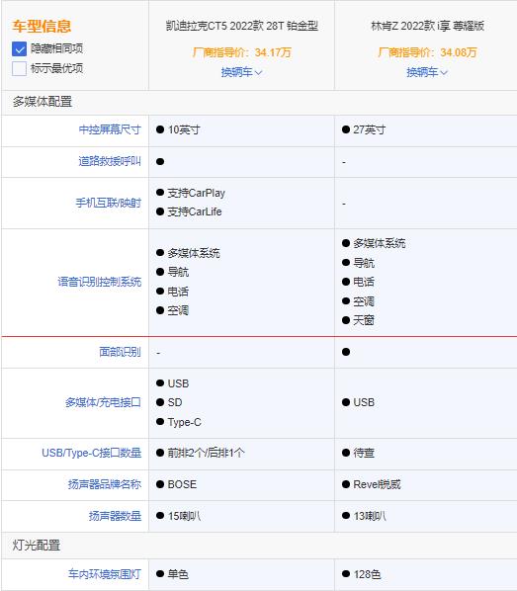Click the USB value in 凯迪拉克CT5 column
The image size is (517, 591).
pyautogui.click(x=178, y=383)
